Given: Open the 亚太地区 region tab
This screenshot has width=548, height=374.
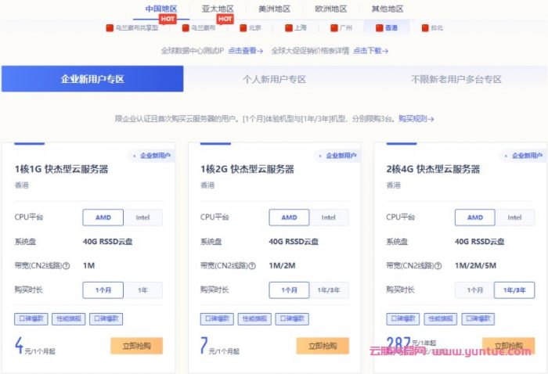Looking at the screenshot, I should (218, 9).
